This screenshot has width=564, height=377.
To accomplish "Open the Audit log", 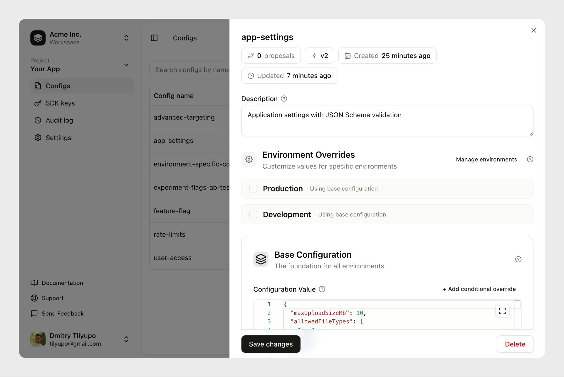I will click(x=59, y=120).
